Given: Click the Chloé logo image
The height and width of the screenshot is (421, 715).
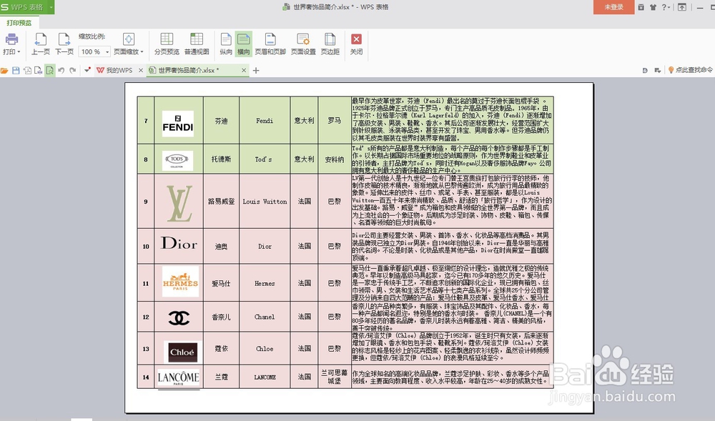Looking at the screenshot, I should (x=182, y=352).
